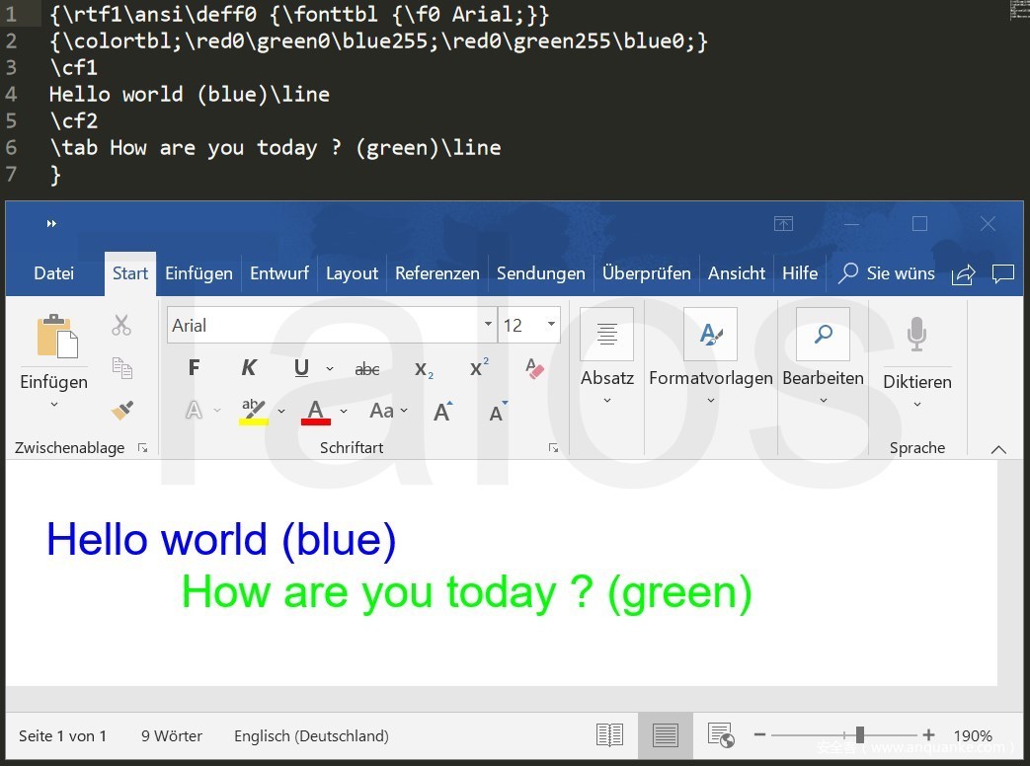Toggle strikethrough formatting (abc)

[367, 368]
